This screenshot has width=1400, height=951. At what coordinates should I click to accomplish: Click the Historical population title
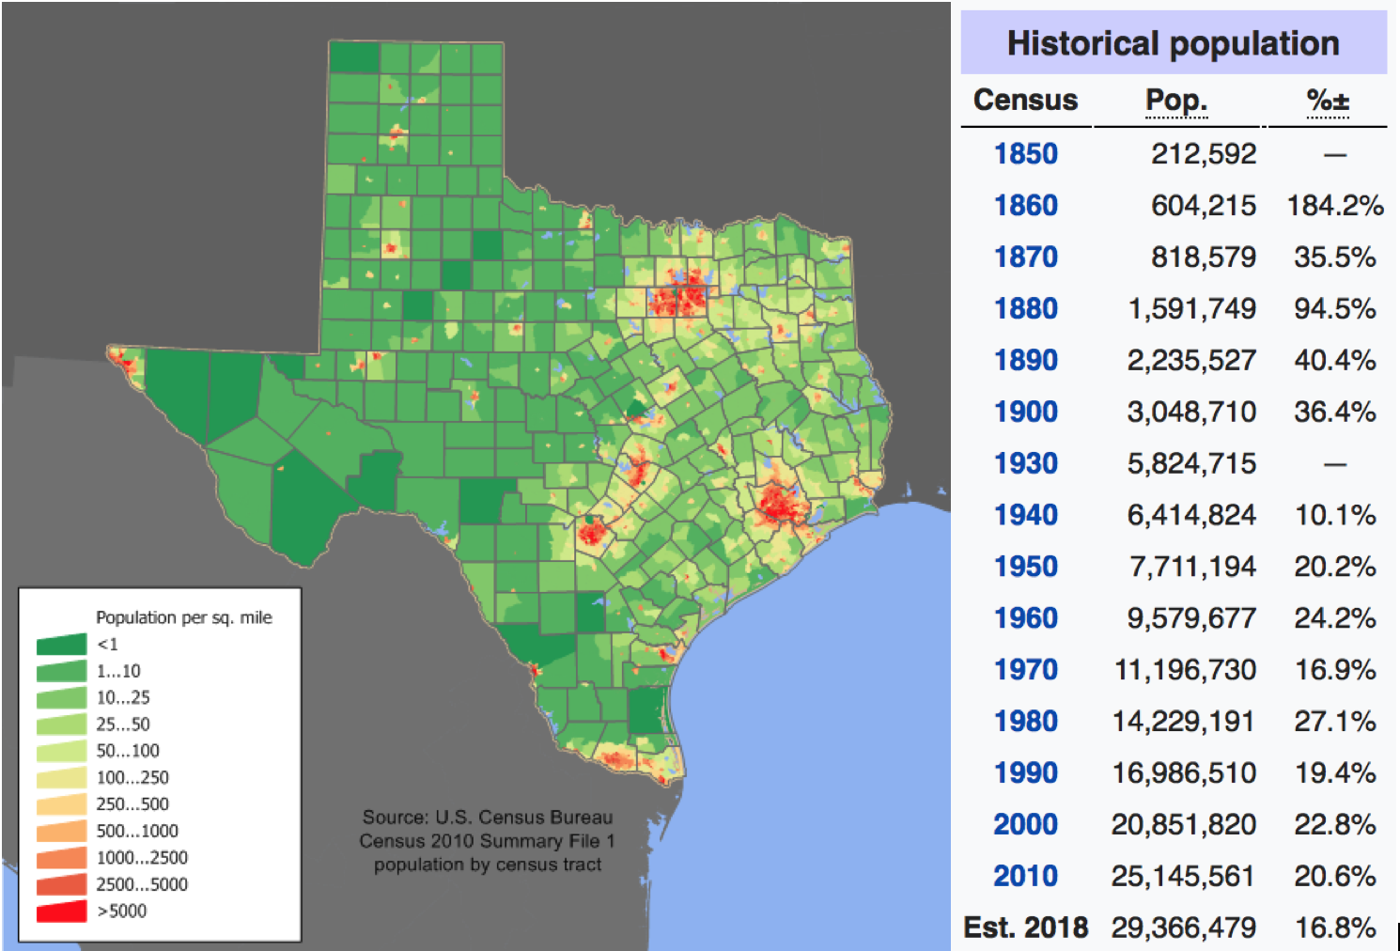click(1174, 44)
